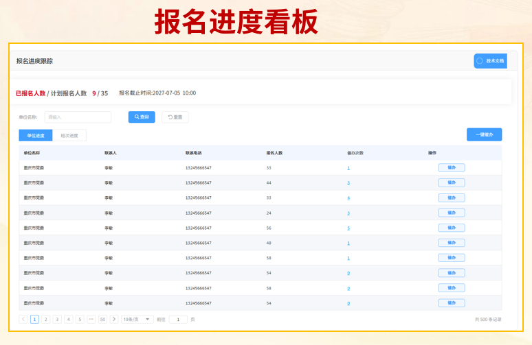Open the 10条/页 page size dropdown
This screenshot has width=532, height=345.
[x=137, y=319]
